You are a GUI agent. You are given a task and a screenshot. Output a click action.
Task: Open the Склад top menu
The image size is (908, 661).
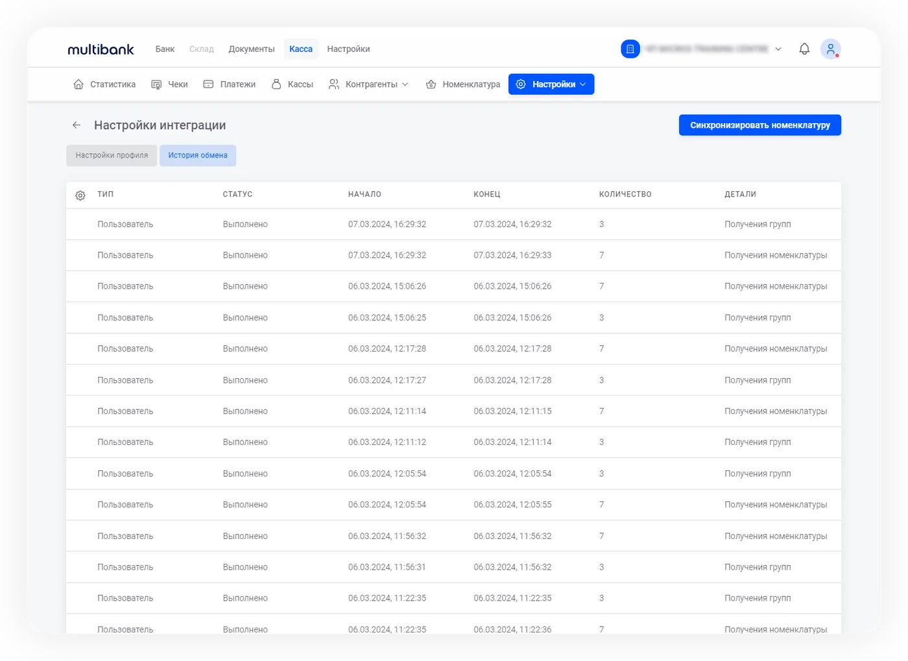(202, 49)
